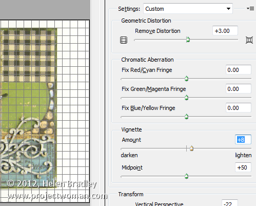The image size is (256, 206).
Task: Click the Remove Distortion slider handle
Action: pos(188,40)
